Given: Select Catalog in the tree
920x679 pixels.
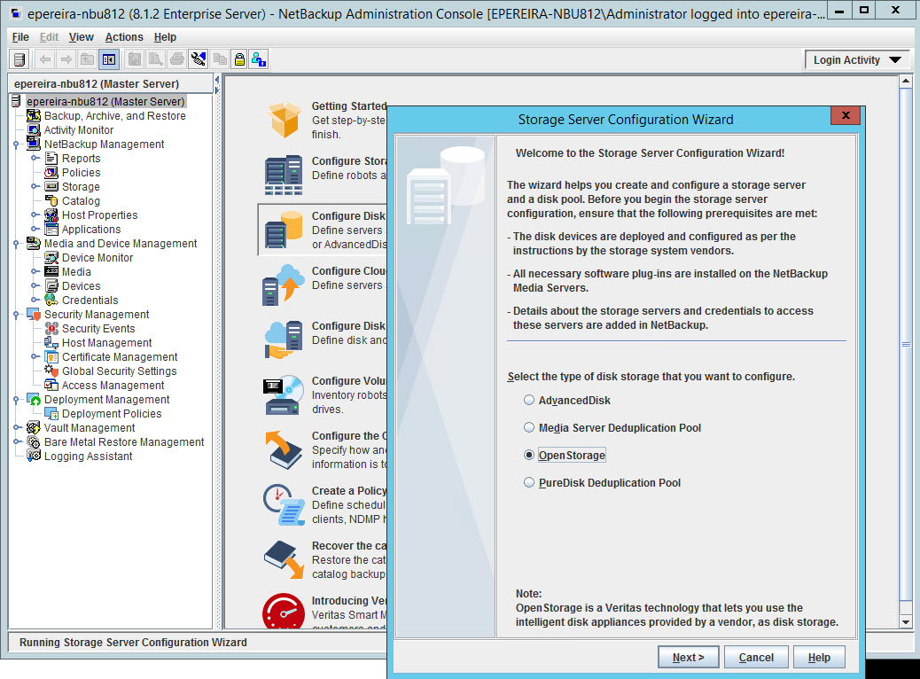Looking at the screenshot, I should tap(81, 200).
